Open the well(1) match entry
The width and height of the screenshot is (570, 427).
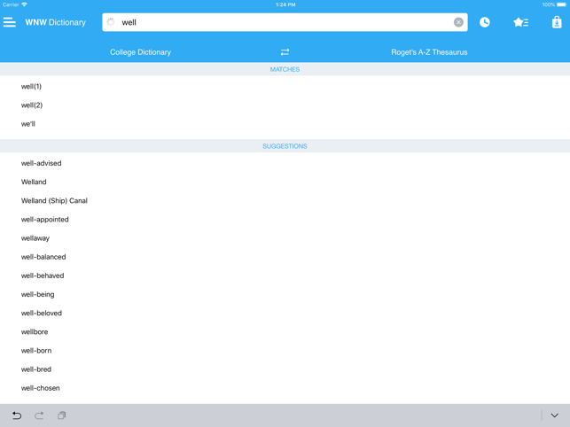pyautogui.click(x=32, y=87)
